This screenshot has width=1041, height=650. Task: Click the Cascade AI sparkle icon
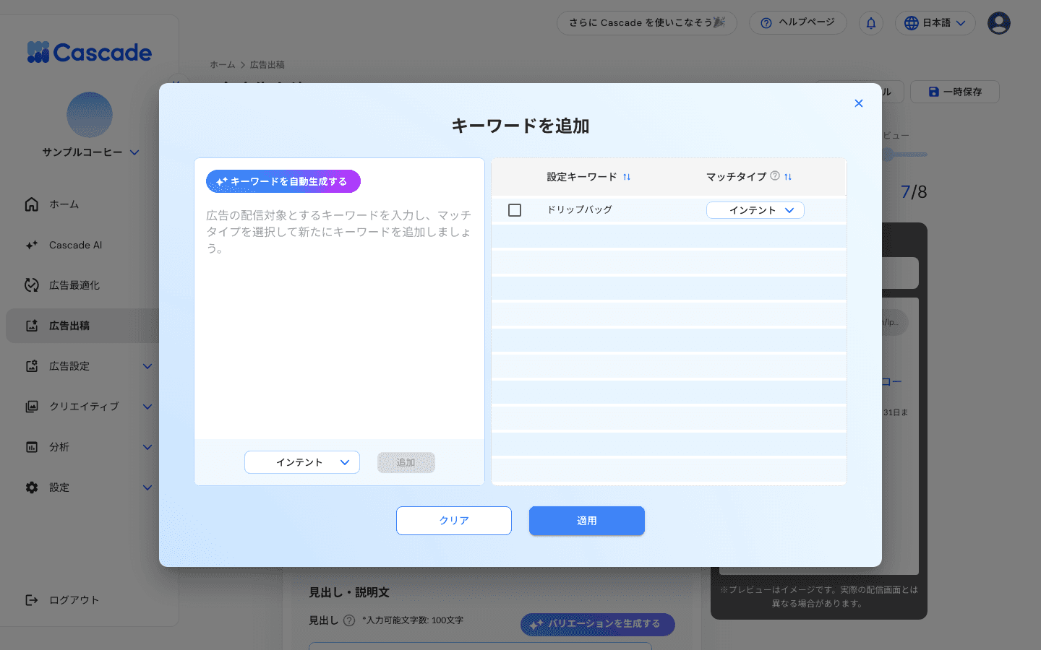tap(32, 245)
